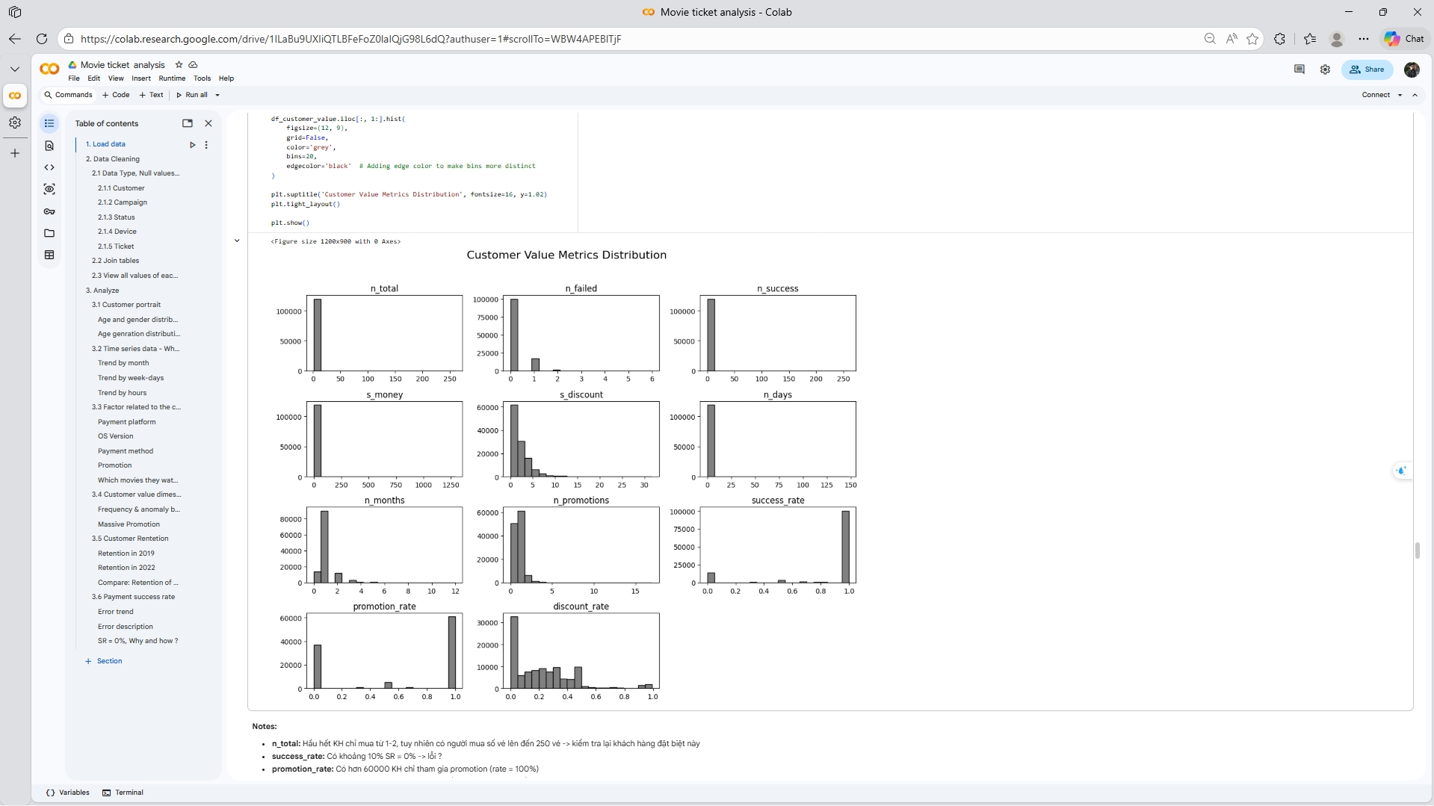Collapse the cell output with chevron
The width and height of the screenshot is (1434, 806).
237,241
